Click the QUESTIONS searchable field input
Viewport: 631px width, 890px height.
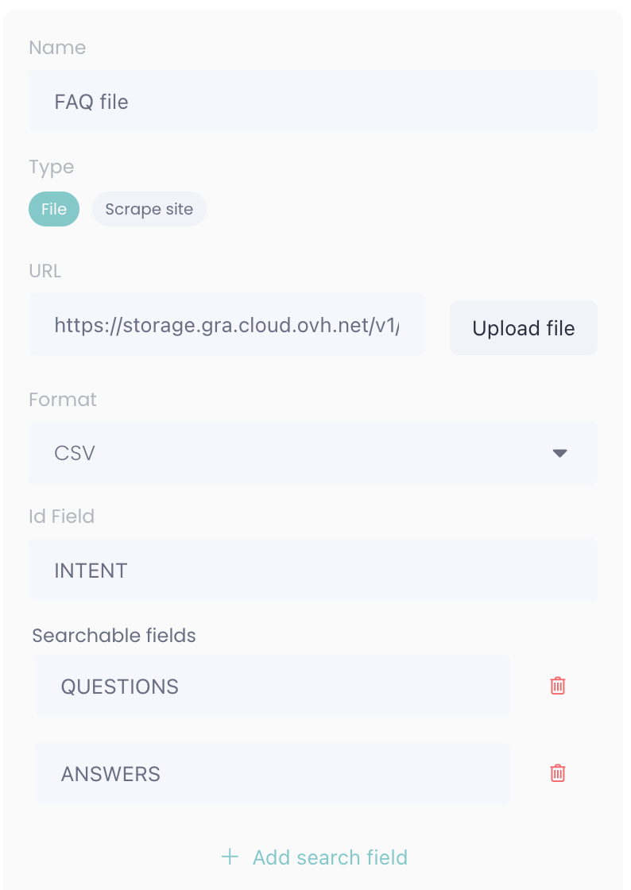(272, 687)
